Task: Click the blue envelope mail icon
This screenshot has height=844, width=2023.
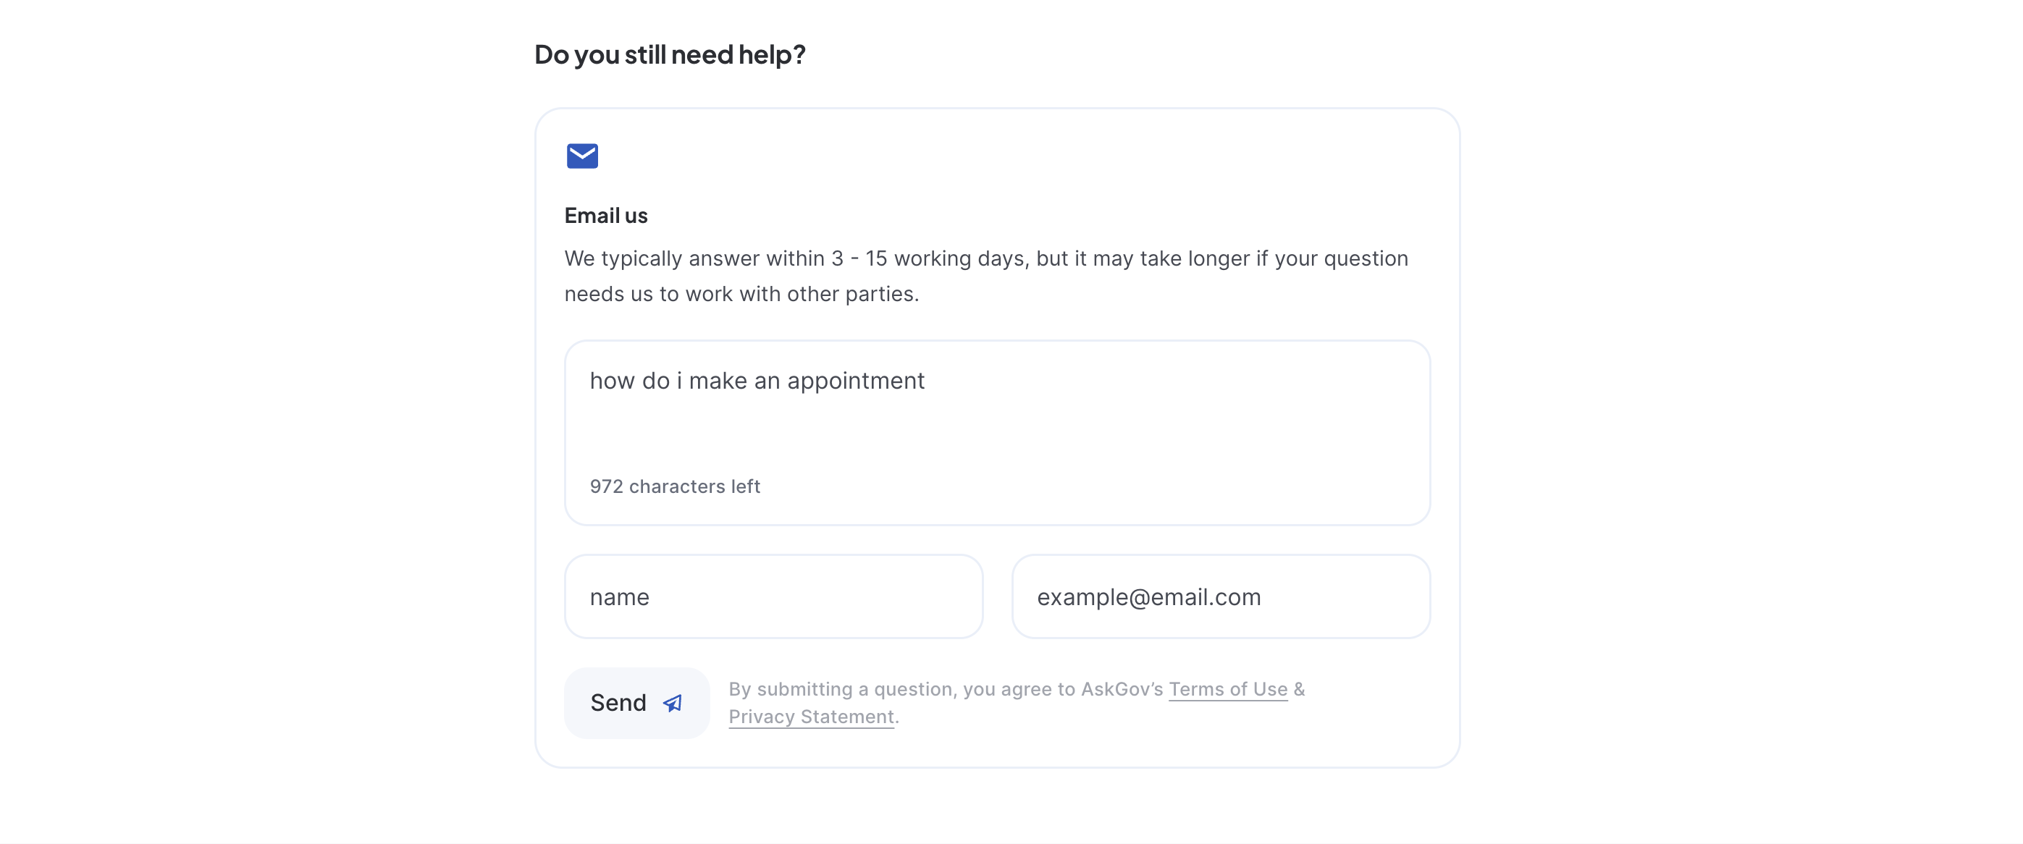Action: coord(582,156)
